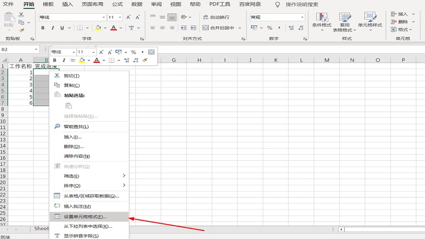
Task: Open 条件格式 conditional formatting
Action: (x=321, y=21)
